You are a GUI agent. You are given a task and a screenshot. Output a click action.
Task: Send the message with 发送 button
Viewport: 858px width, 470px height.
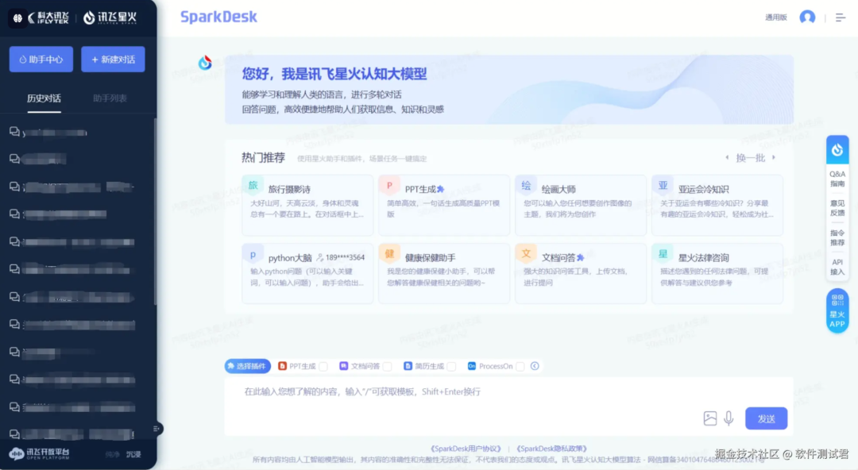click(766, 418)
